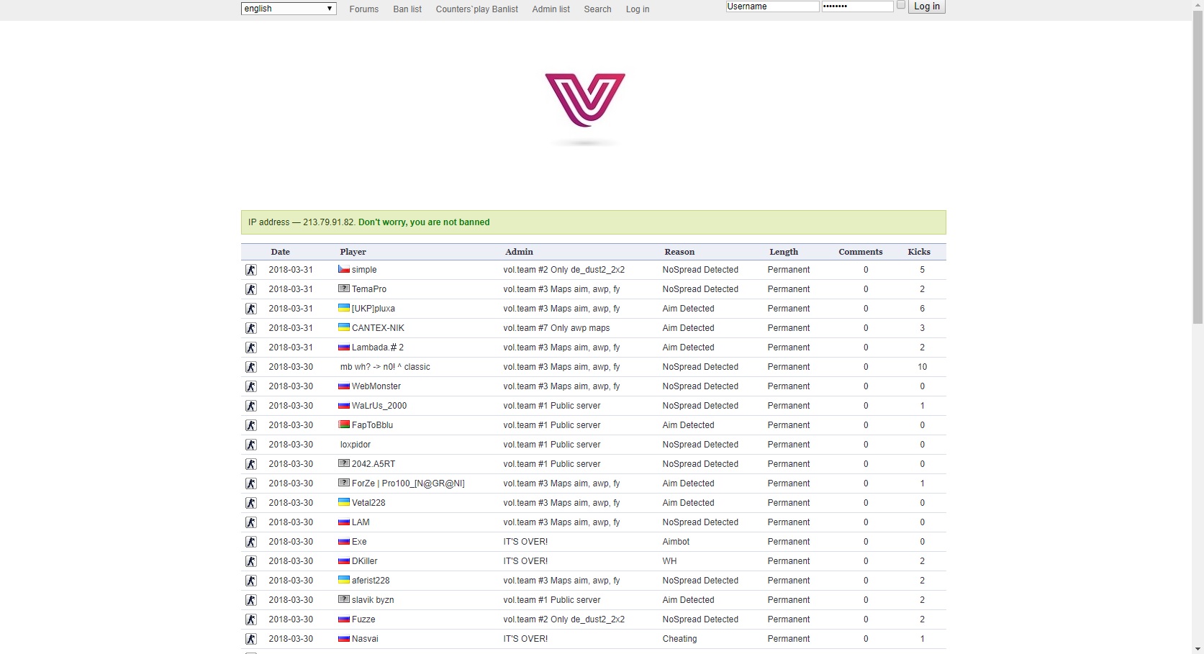Click the game icon beside CANTEX-NIK ban
Screen dimensions: 1204x654
coord(251,328)
